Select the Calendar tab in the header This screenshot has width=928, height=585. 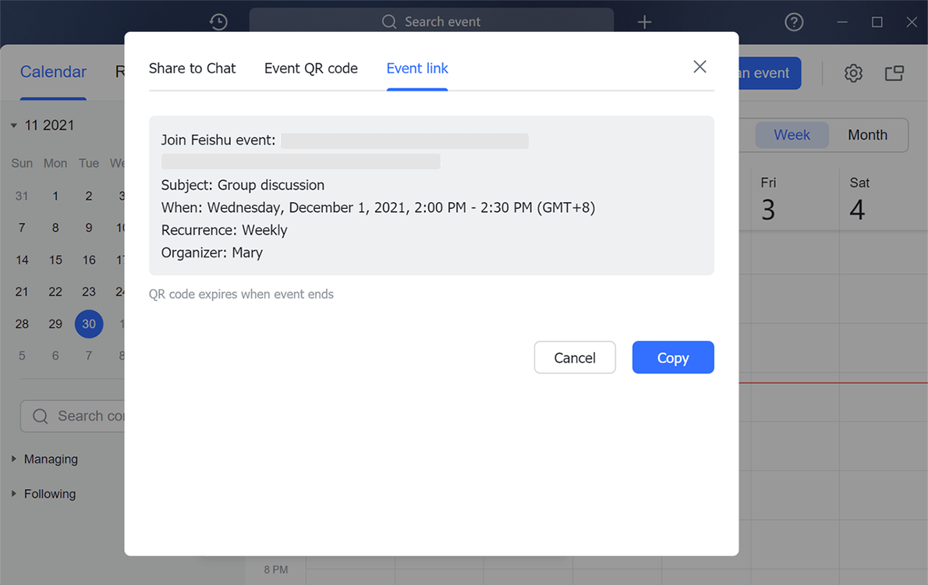(53, 71)
